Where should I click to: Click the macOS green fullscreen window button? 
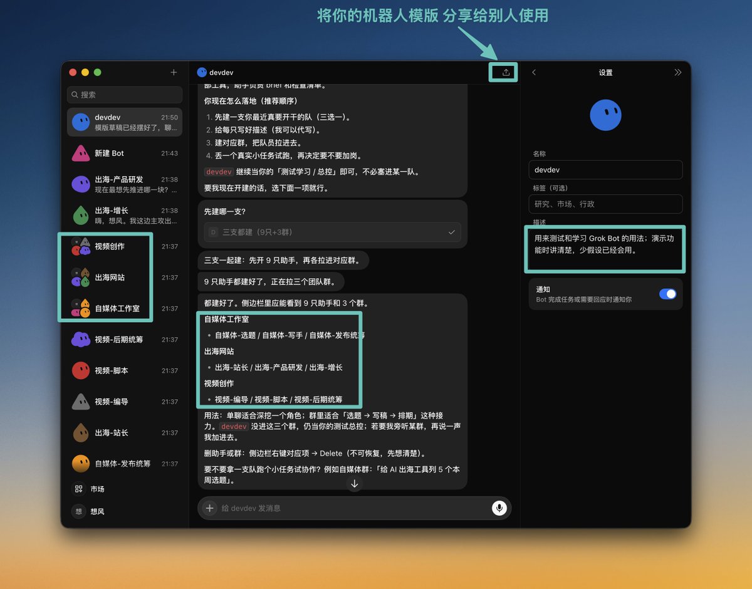[97, 72]
